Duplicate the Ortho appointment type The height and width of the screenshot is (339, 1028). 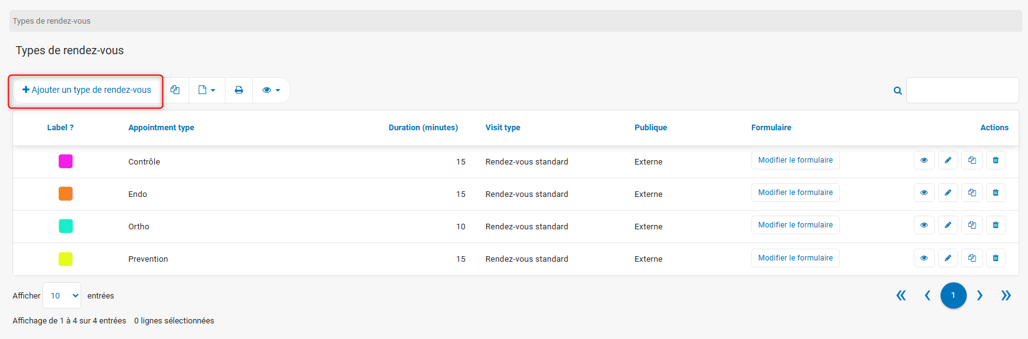972,226
